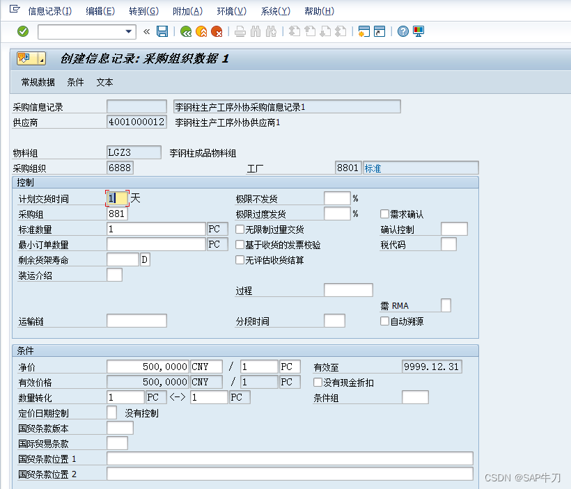Click the Find Next binoculars icon

pos(271,32)
